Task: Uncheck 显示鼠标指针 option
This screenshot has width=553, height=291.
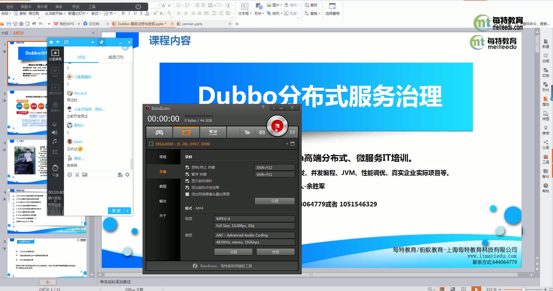Action: tap(187, 181)
